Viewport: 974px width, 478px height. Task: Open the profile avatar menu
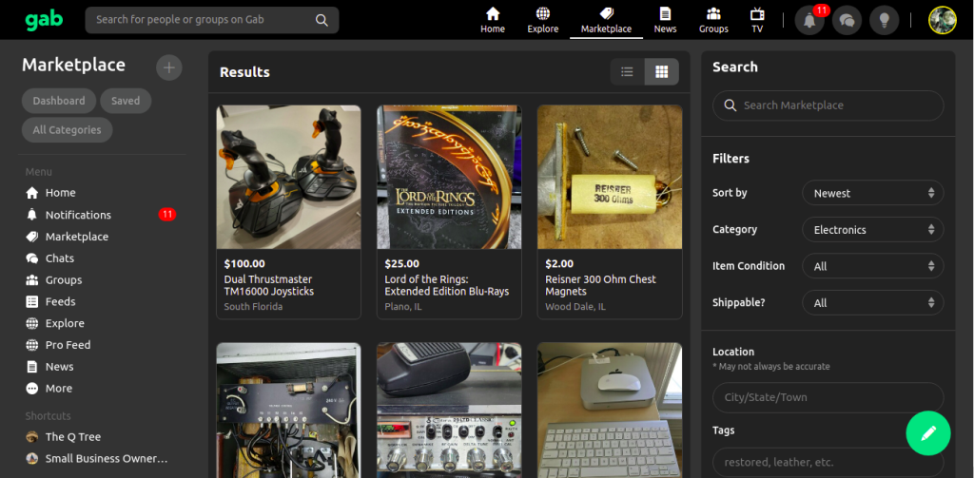click(x=943, y=21)
